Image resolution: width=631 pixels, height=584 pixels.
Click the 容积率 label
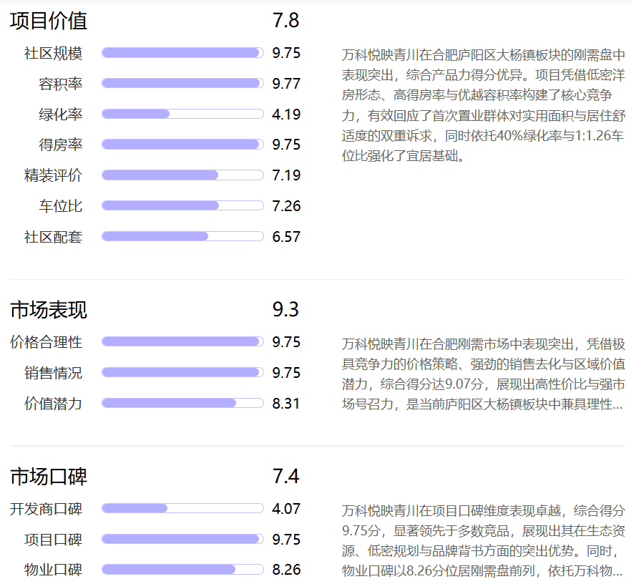[60, 84]
